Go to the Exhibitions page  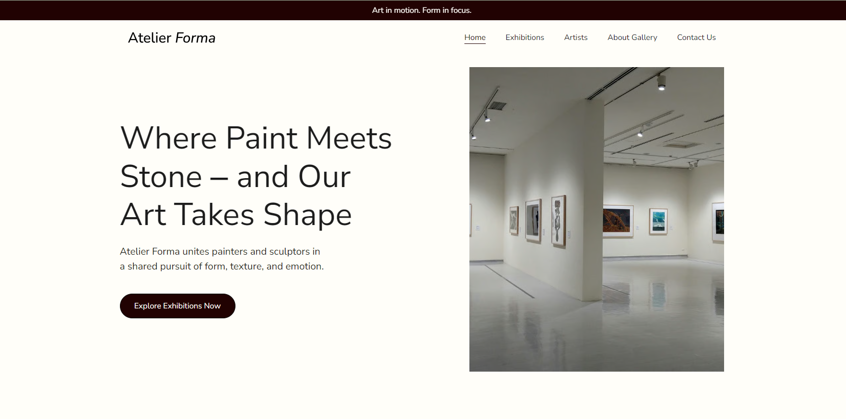(x=525, y=38)
